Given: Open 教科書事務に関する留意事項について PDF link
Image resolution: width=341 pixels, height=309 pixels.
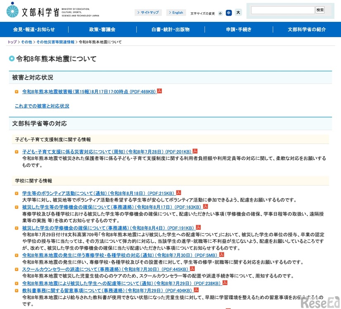Looking at the screenshot, I should [x=107, y=290].
